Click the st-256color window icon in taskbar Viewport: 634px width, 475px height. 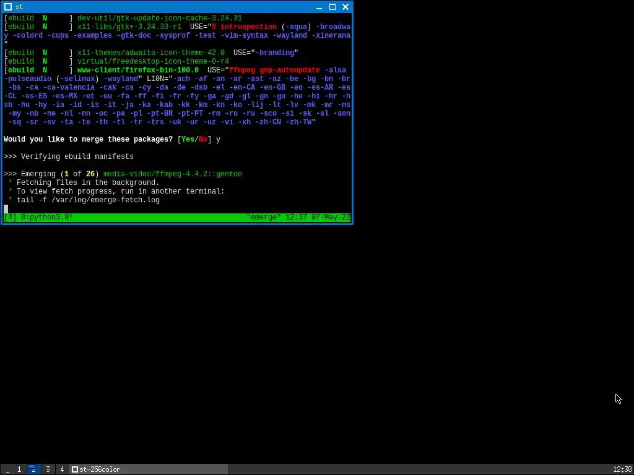click(x=74, y=469)
